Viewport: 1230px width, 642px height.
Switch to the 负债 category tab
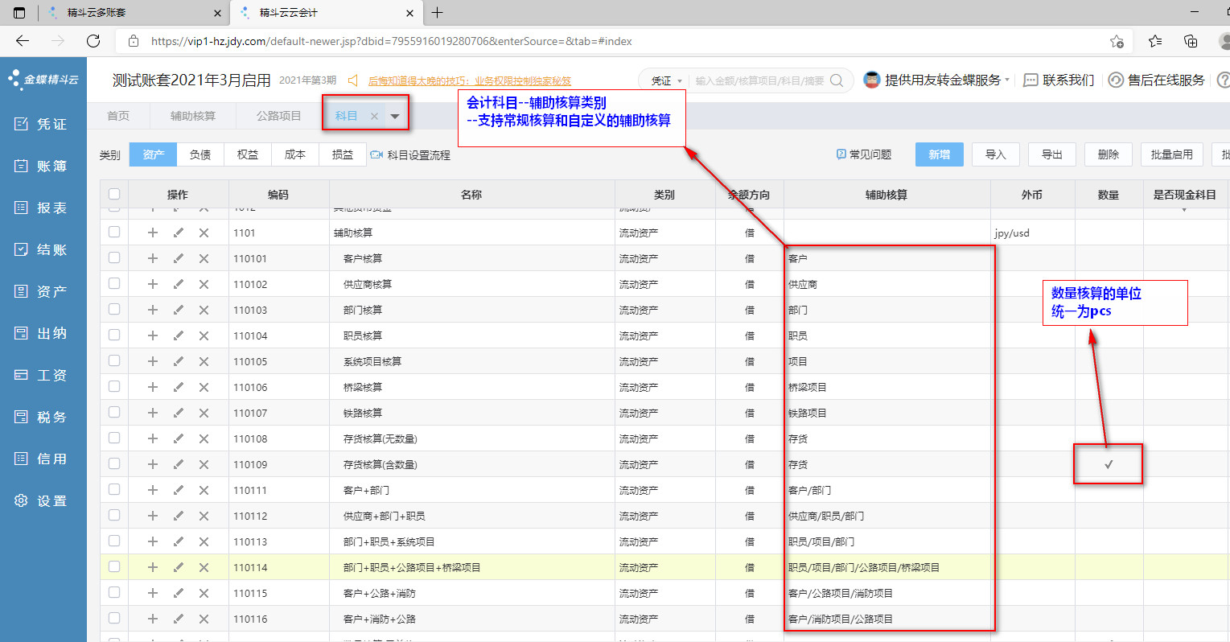(200, 154)
